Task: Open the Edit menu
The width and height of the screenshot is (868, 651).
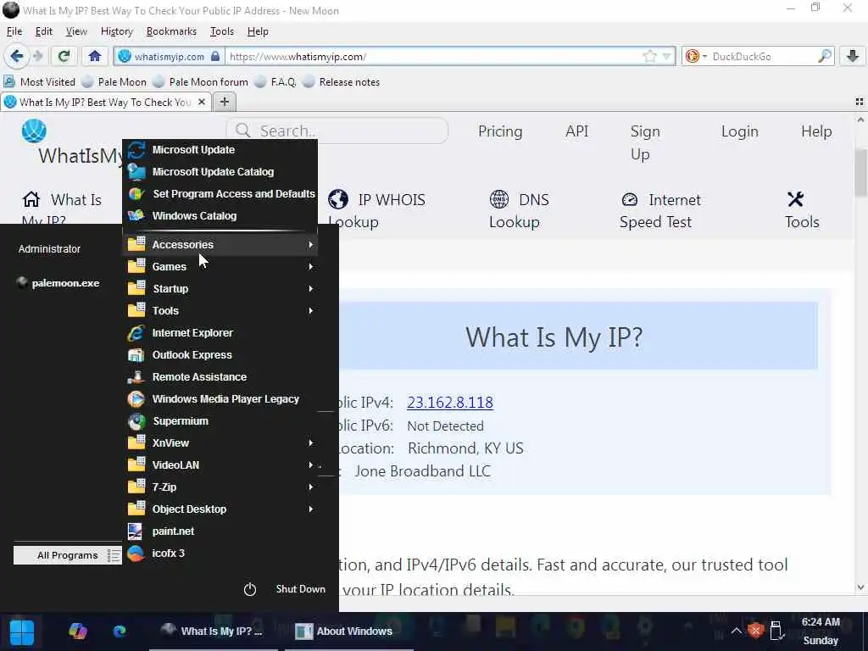Action: click(x=44, y=31)
